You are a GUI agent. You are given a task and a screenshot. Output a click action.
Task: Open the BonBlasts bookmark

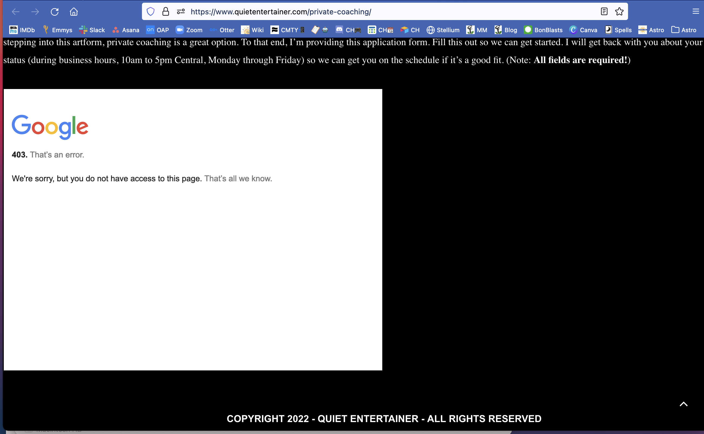(x=543, y=30)
